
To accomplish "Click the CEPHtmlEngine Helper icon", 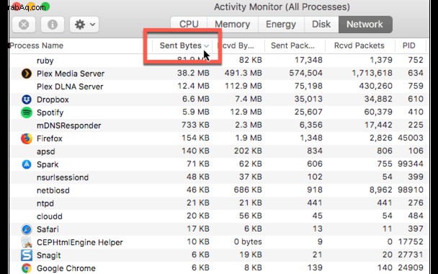I will (x=27, y=242).
